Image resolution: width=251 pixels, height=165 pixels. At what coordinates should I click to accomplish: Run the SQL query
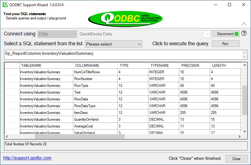point(225,44)
